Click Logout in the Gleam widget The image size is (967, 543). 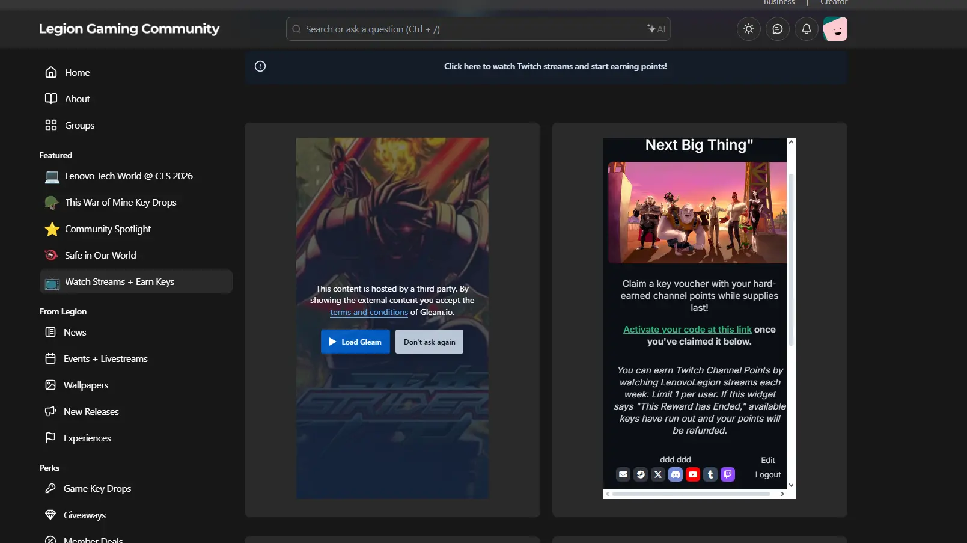pyautogui.click(x=768, y=474)
